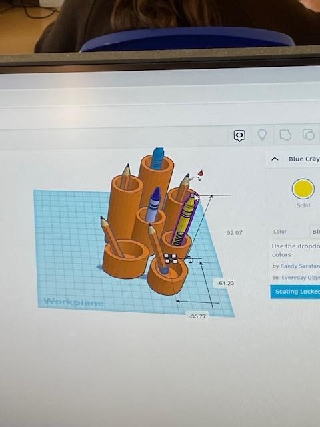Select the yellow Solid color swatch

[x=303, y=189]
